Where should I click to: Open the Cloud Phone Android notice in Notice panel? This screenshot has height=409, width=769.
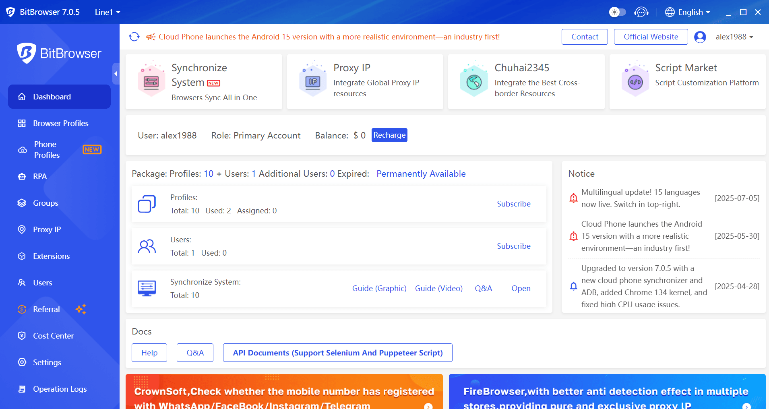(x=641, y=236)
